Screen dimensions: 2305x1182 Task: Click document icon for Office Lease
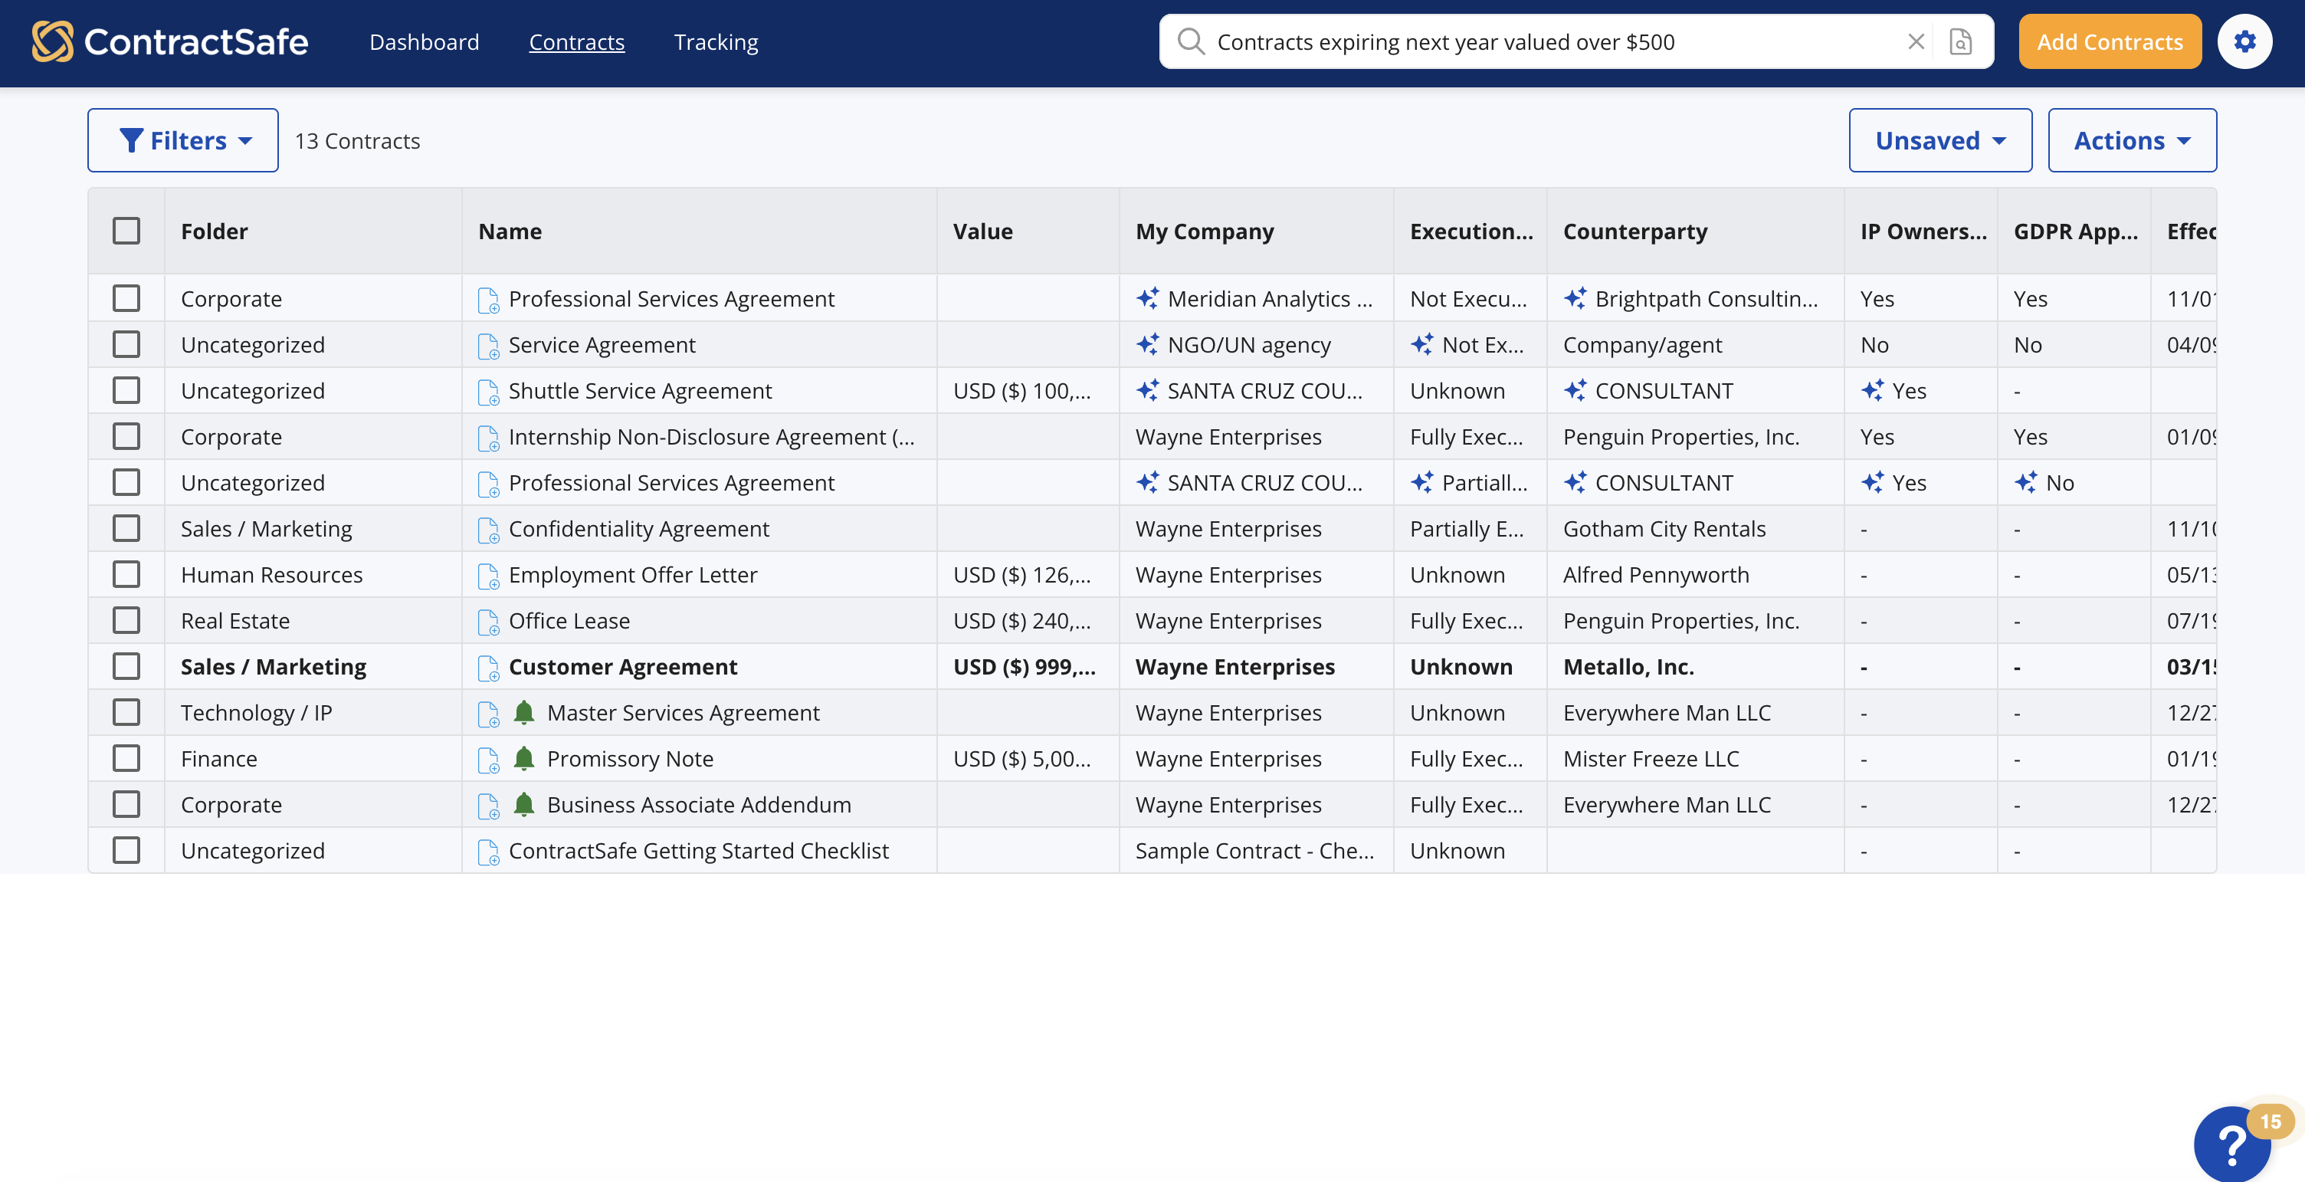[x=487, y=622]
